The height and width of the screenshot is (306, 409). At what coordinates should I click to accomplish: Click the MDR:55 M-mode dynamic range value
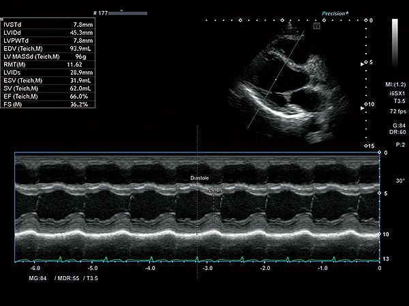click(67, 278)
